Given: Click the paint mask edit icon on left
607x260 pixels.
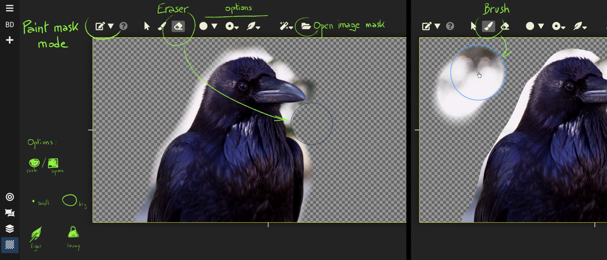Looking at the screenshot, I should coord(100,26).
